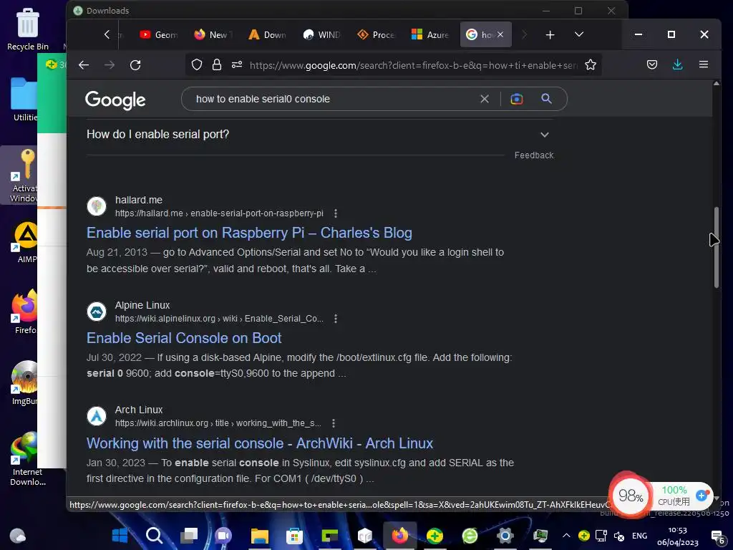Open the taskbar Search magnifier
This screenshot has height=550, width=733.
click(155, 535)
